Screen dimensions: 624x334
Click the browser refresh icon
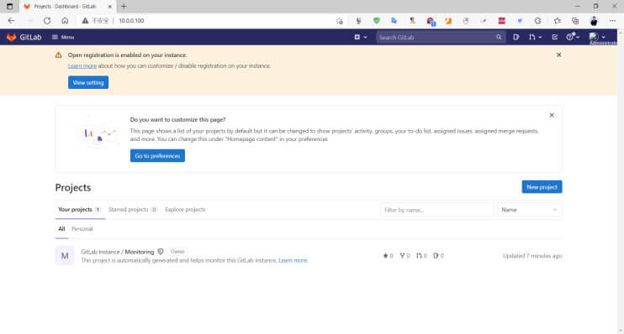coord(47,21)
